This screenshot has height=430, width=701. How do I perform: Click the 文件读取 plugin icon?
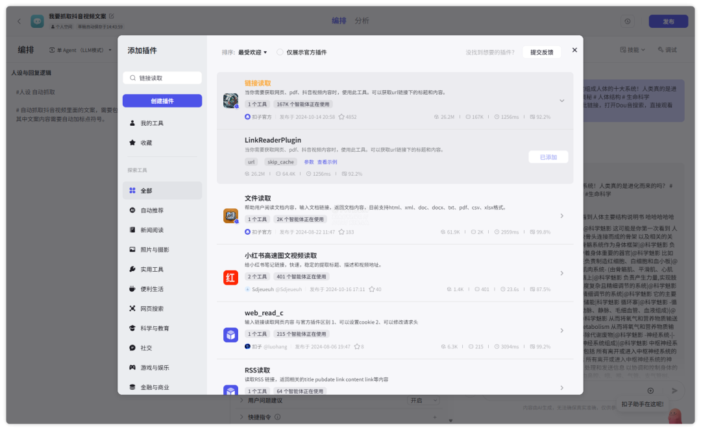tap(230, 216)
